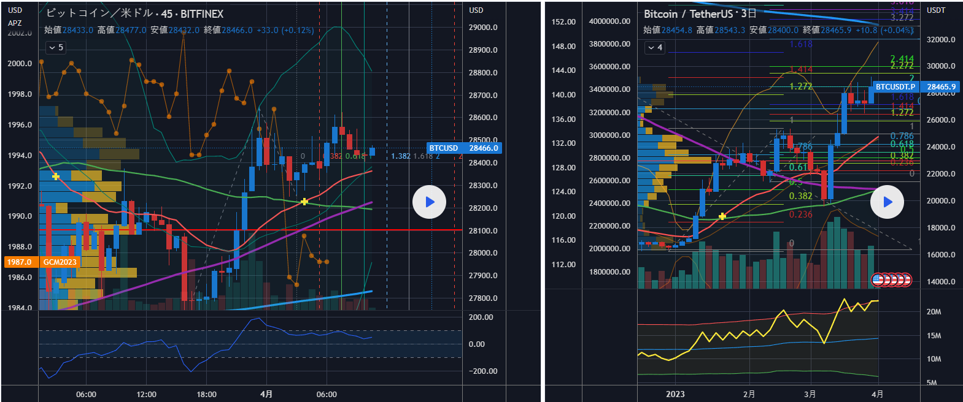
Task: Click the US flag economic event icons
Action: [x=891, y=280]
